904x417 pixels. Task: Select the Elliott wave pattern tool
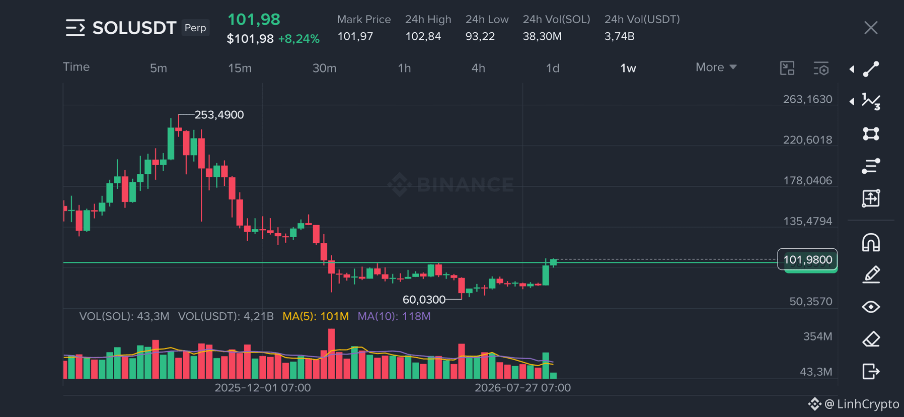(871, 101)
